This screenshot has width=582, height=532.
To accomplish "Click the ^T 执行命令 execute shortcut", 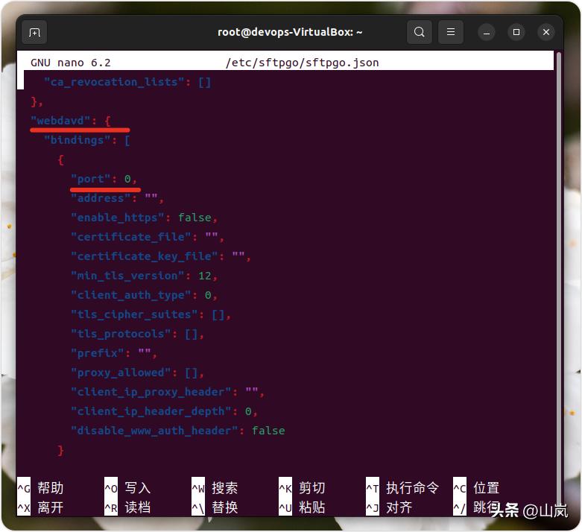I will coord(402,488).
